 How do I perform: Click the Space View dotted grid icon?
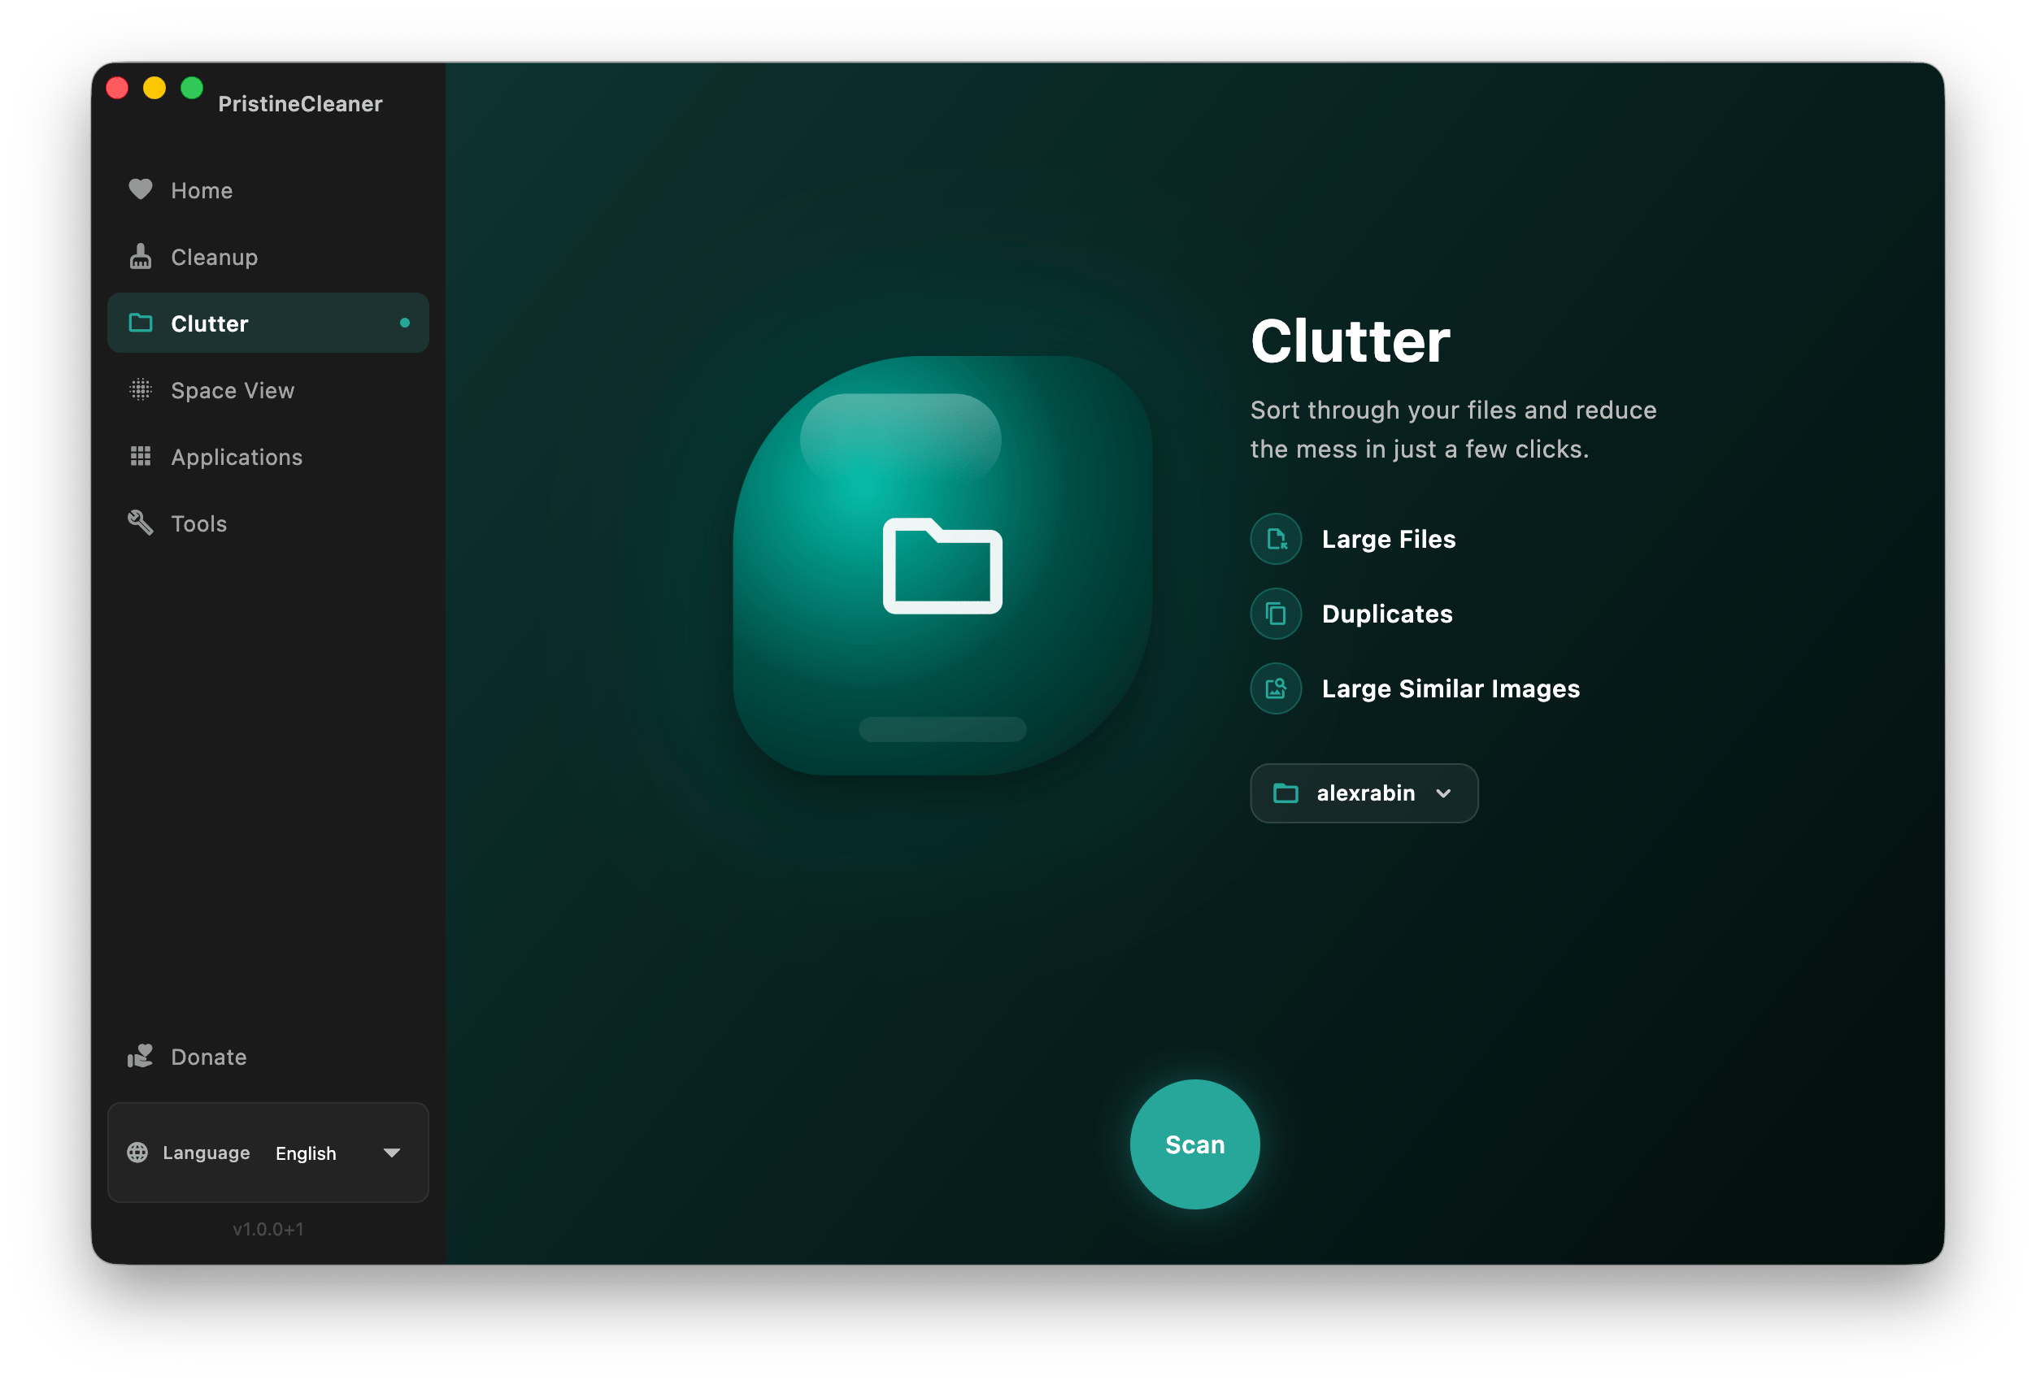140,389
